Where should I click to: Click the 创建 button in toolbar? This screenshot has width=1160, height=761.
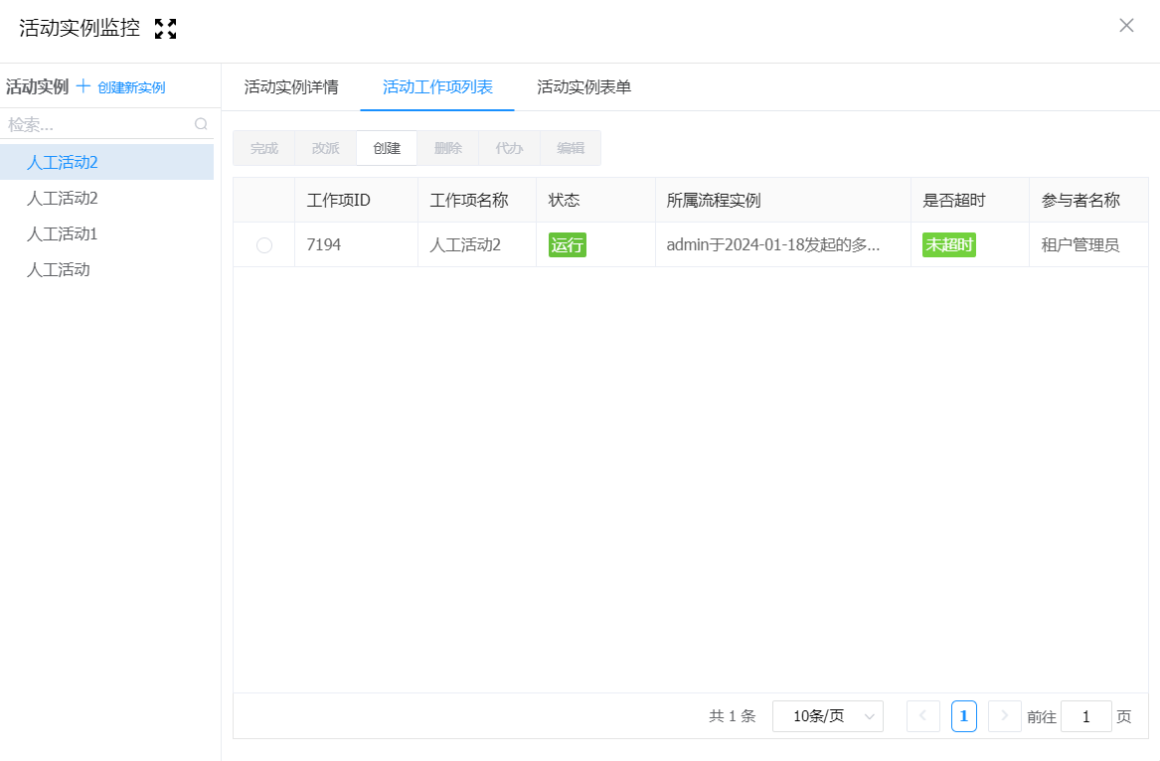(387, 148)
